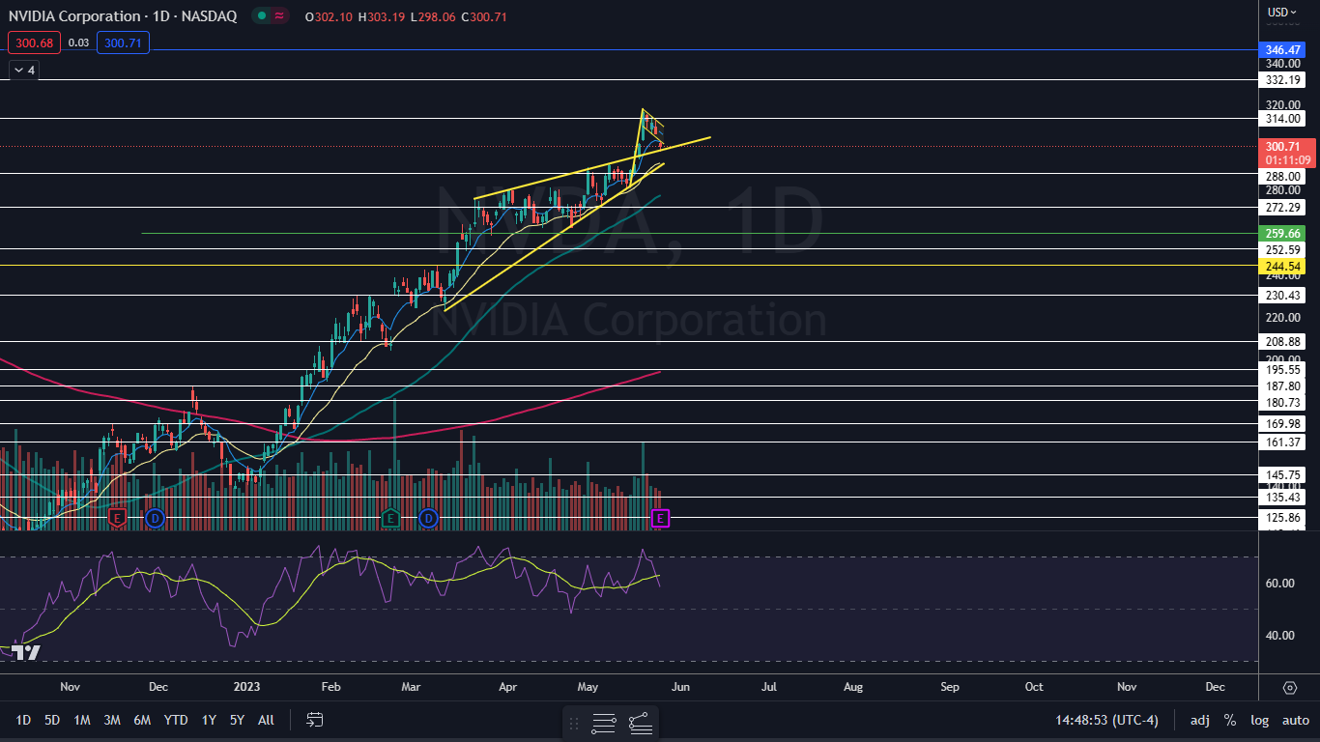Click the red 300.68 sell price button

click(34, 43)
